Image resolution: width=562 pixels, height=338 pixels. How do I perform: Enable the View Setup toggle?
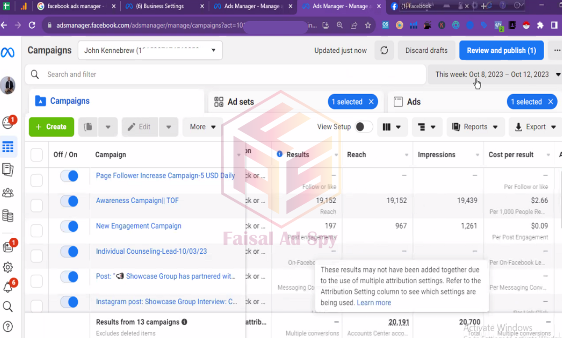364,127
